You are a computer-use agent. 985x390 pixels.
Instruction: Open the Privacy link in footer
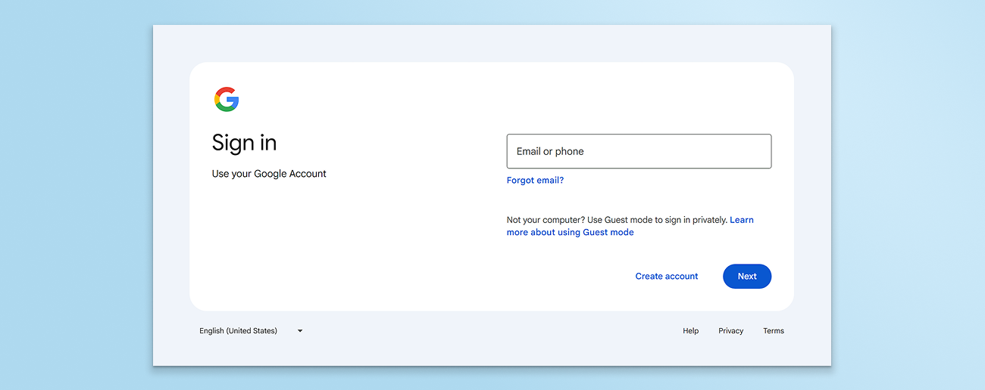click(x=730, y=330)
